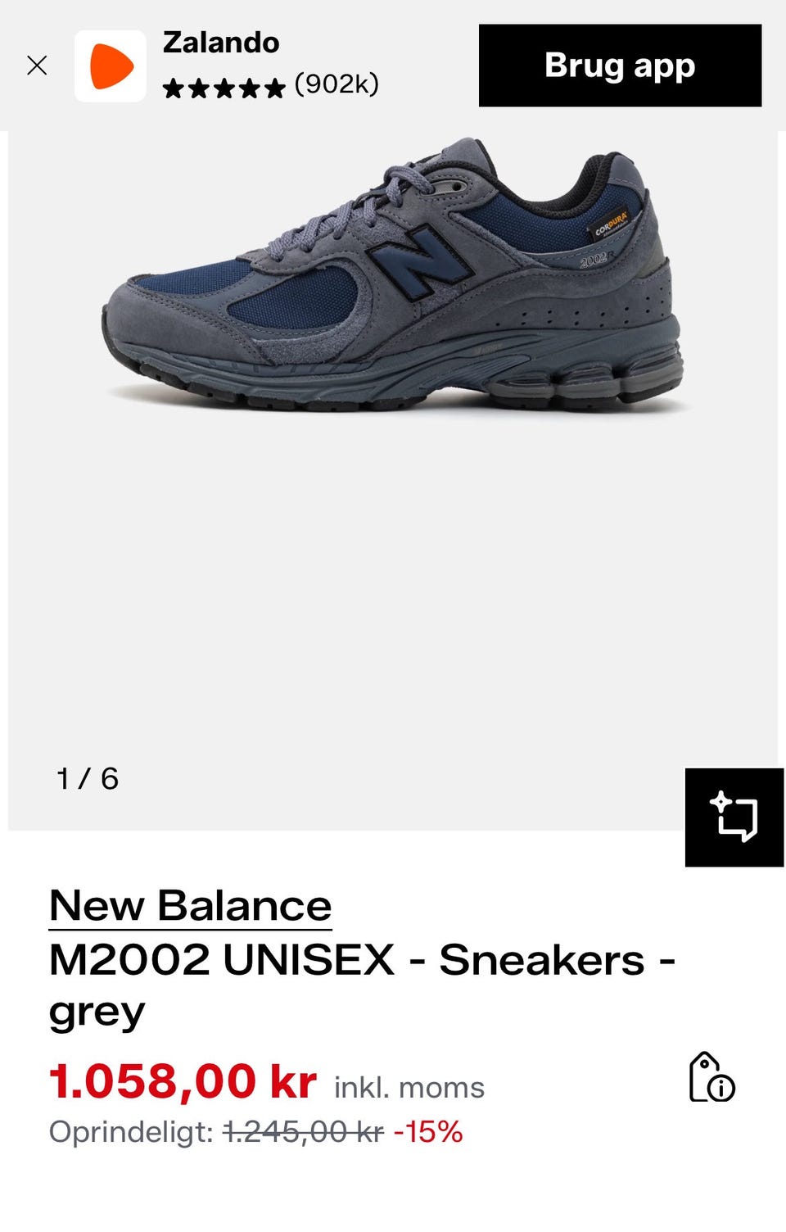Screen dimensions: 786x1232
Task: Click the Brug app button
Action: click(x=620, y=66)
